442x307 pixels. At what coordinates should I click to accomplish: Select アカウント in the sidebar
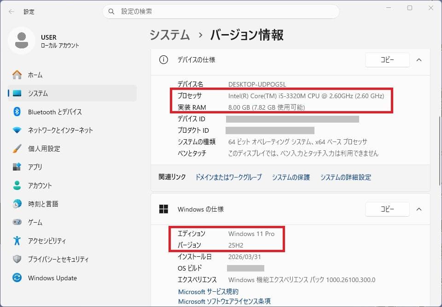(40, 186)
